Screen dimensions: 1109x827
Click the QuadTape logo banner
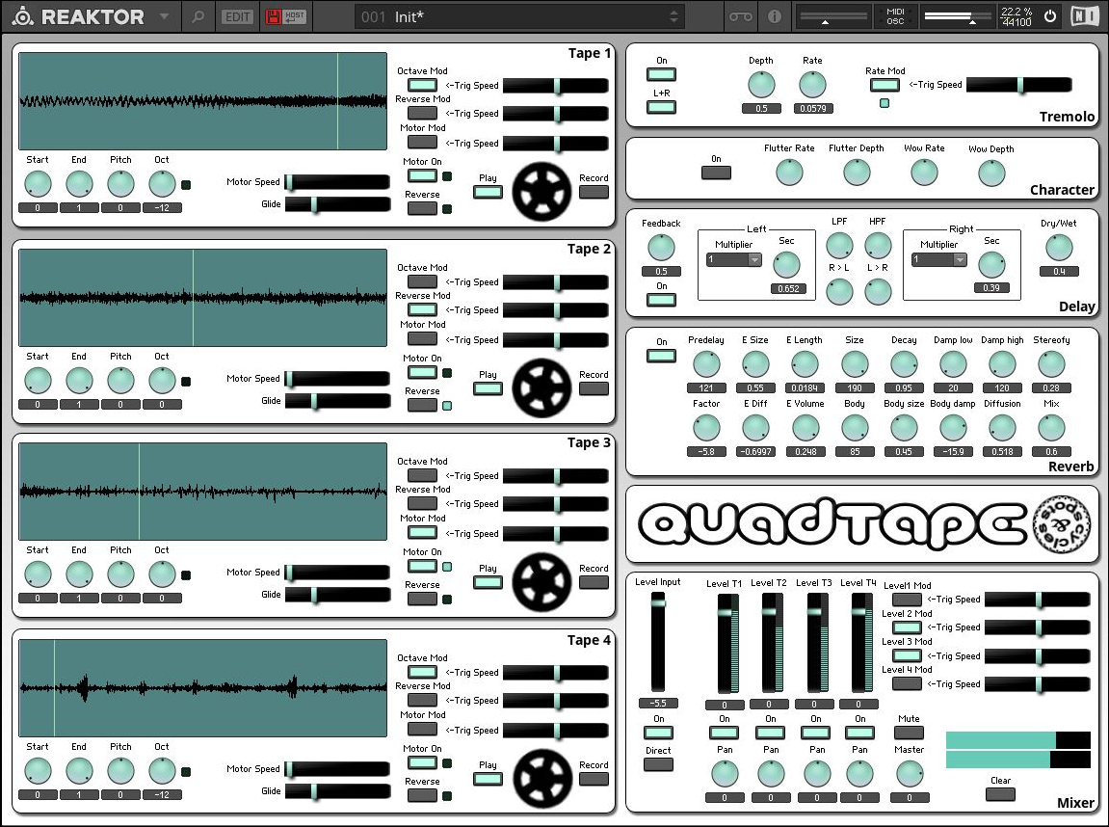pyautogui.click(x=862, y=524)
